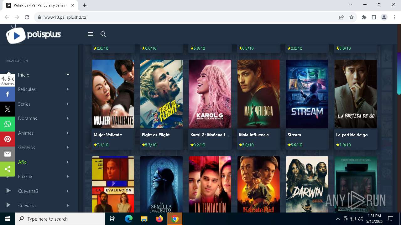Click the Darwin movie poster
The image size is (401, 225).
click(307, 184)
